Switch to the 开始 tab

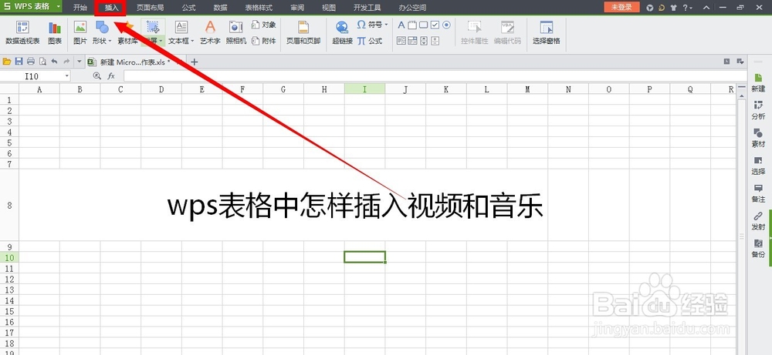click(80, 8)
